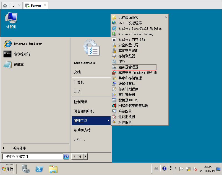Open Windows Explorer folder icon in taskbar
The height and width of the screenshot is (175, 222).
pyautogui.click(x=53, y=169)
